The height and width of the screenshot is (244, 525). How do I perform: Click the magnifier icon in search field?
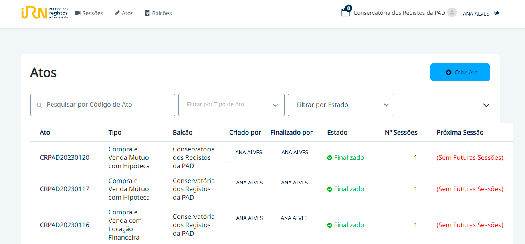39,105
